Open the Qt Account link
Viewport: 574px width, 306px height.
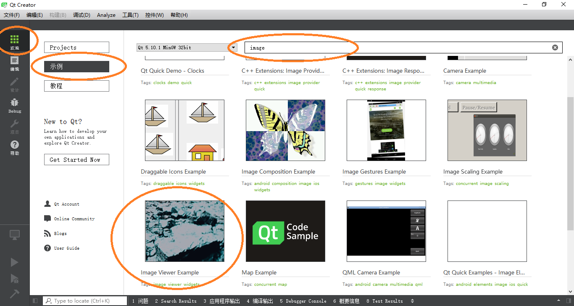tap(66, 204)
